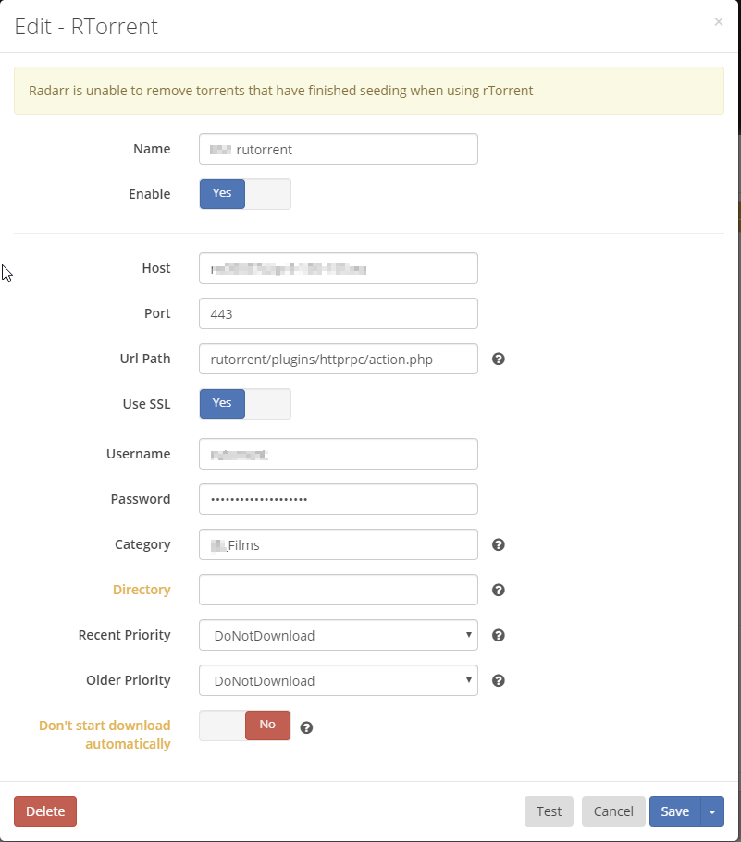Open Recent Priority help icon
This screenshot has width=741, height=842.
[x=498, y=635]
